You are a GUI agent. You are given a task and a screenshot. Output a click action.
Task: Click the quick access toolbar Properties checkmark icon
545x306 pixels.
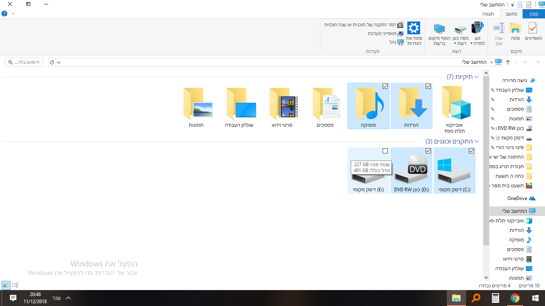tap(529, 5)
